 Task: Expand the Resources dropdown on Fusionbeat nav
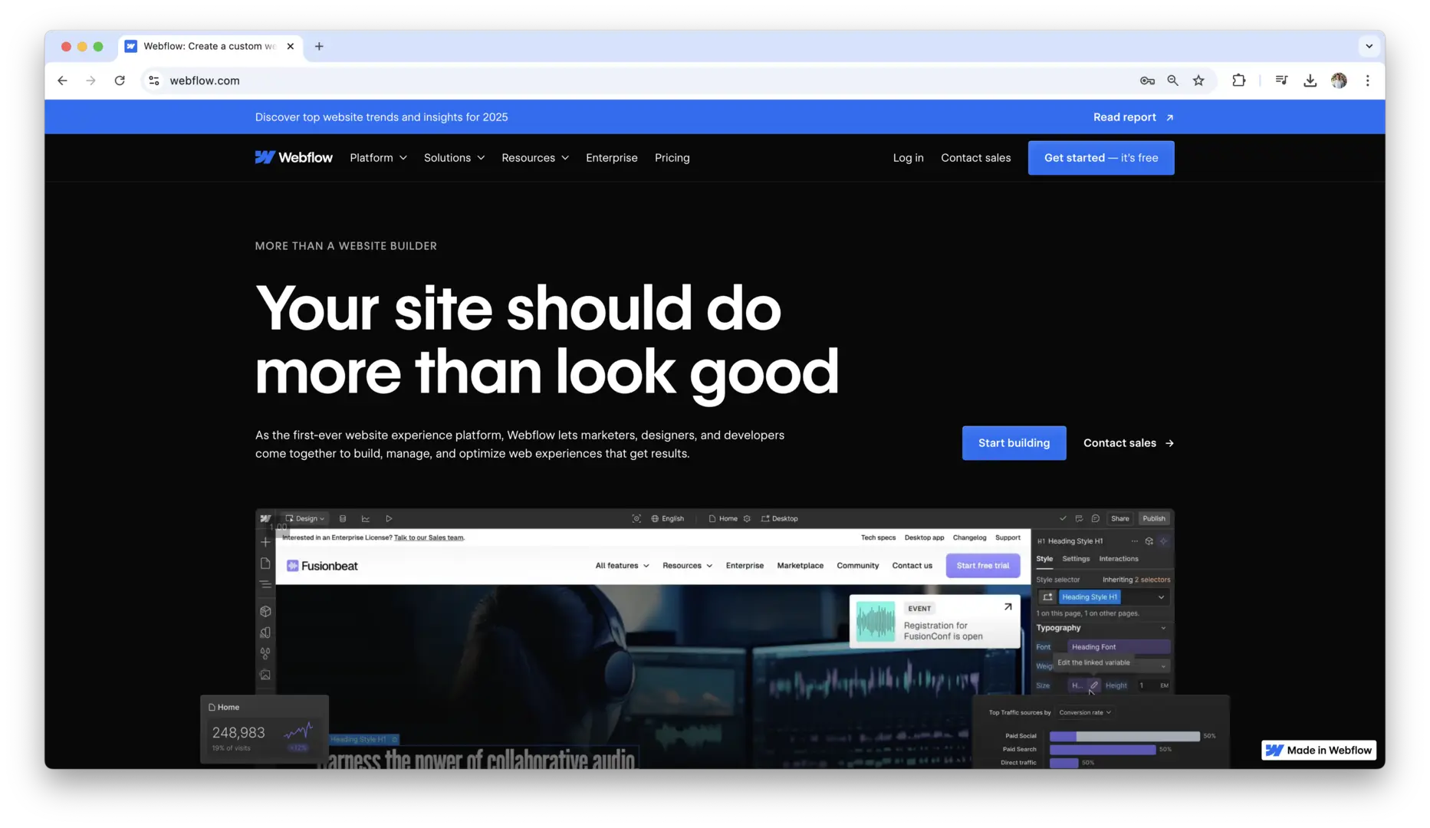(687, 566)
